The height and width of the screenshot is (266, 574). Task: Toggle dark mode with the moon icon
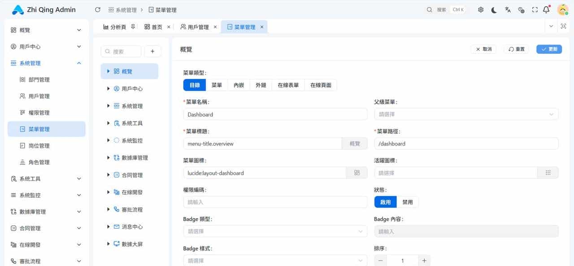pyautogui.click(x=494, y=9)
